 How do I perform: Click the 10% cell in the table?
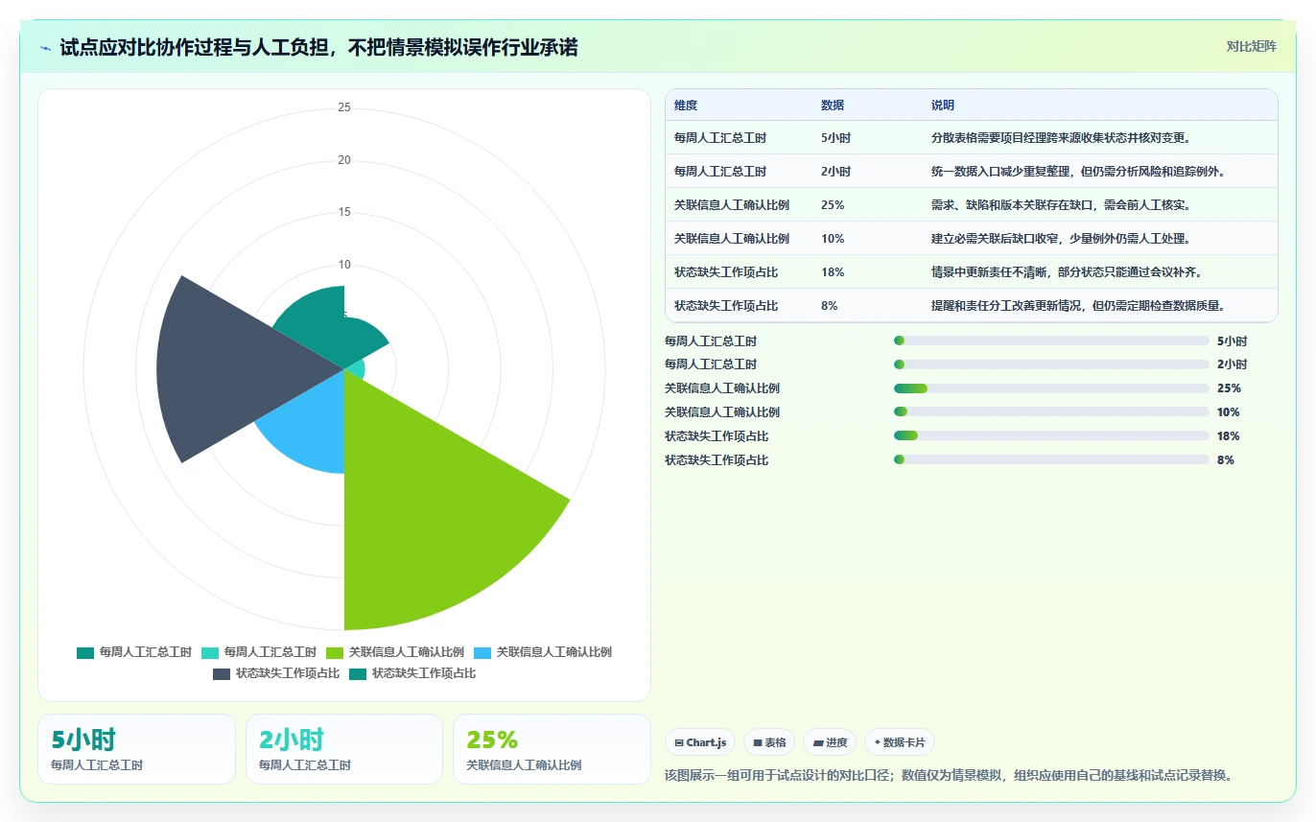pyautogui.click(x=833, y=239)
